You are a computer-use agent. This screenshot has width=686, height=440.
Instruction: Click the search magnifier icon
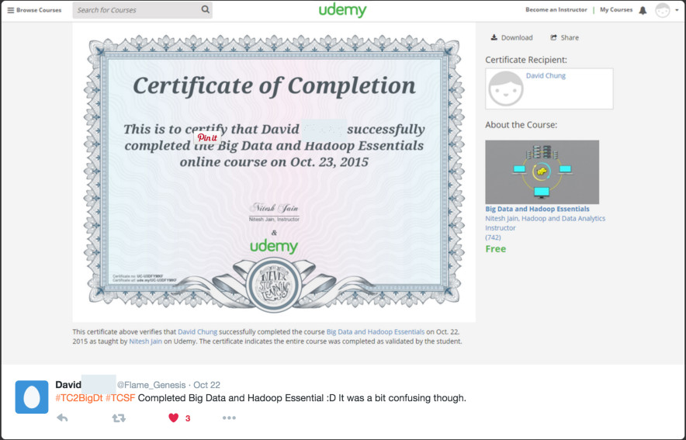pos(205,9)
